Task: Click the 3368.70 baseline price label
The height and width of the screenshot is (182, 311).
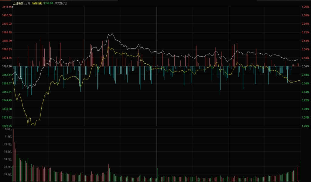Action: pyautogui.click(x=6, y=66)
